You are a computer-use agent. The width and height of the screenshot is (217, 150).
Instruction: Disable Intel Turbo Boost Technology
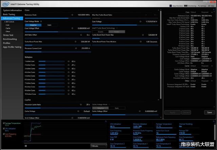101,31
